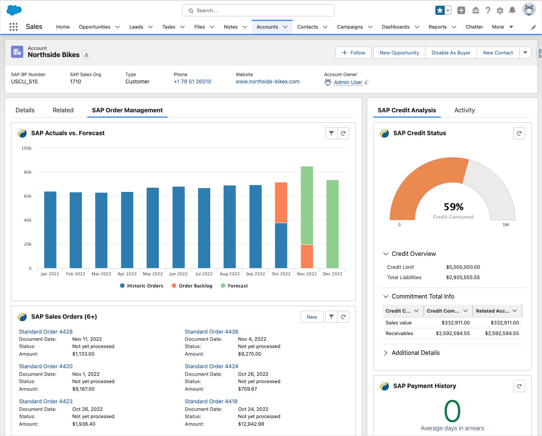This screenshot has width=542, height=436.
Task: Click the green Nov 2022 Forecast bar segment
Action: click(307, 205)
